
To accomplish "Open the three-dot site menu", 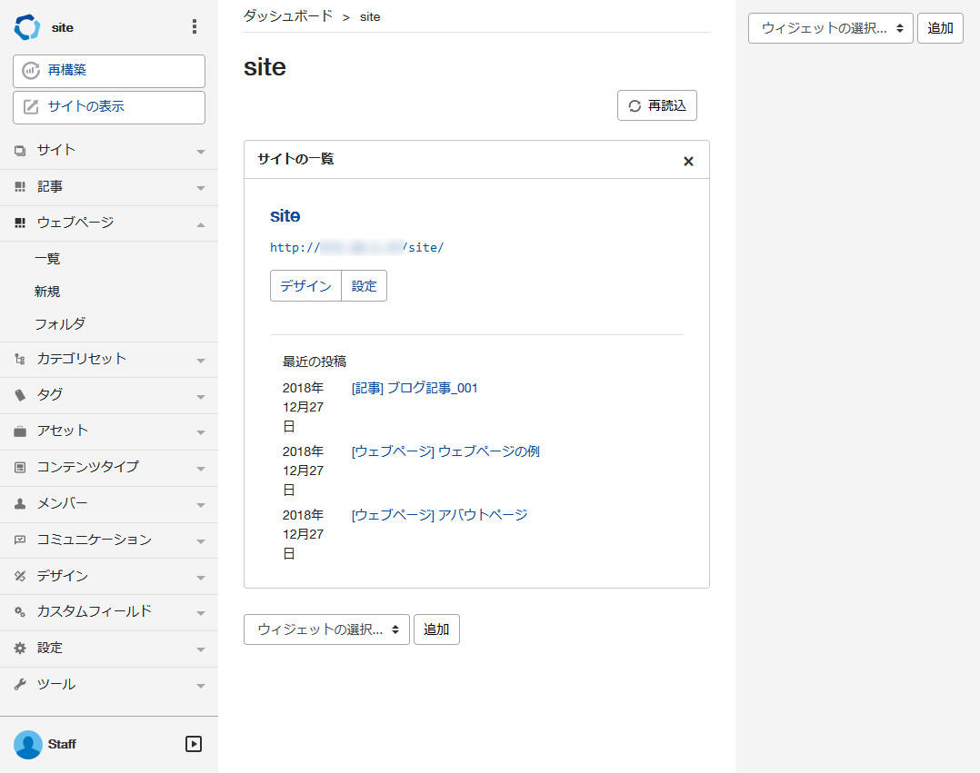I will (195, 26).
